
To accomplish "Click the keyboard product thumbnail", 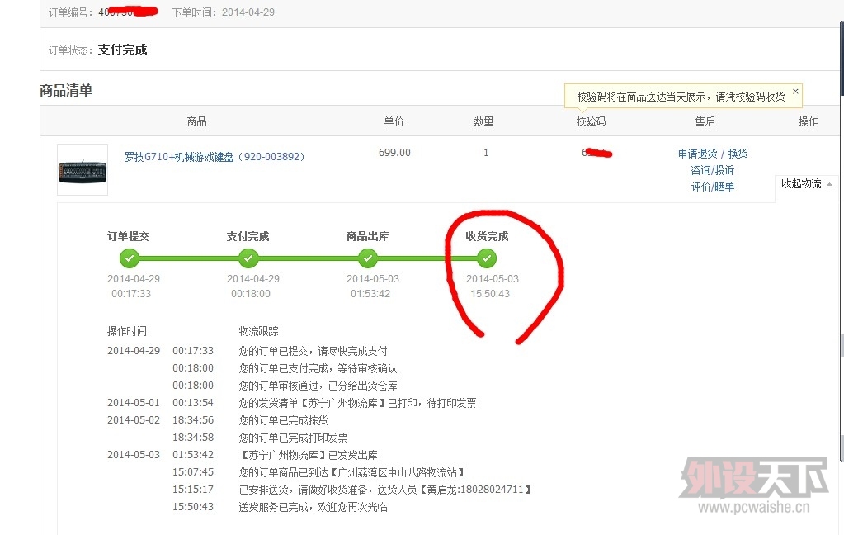I will pos(83,170).
